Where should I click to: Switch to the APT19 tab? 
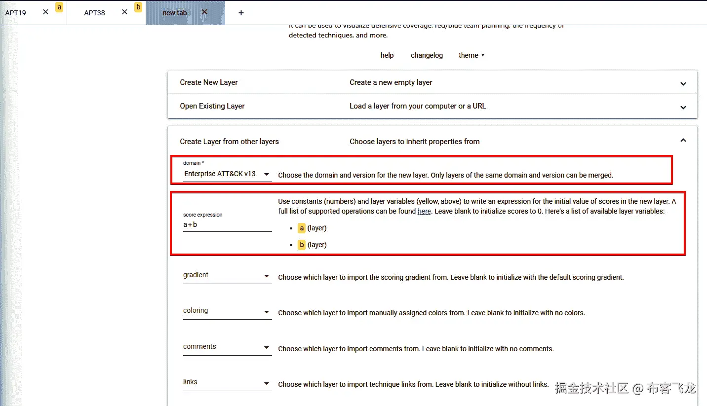(x=16, y=13)
